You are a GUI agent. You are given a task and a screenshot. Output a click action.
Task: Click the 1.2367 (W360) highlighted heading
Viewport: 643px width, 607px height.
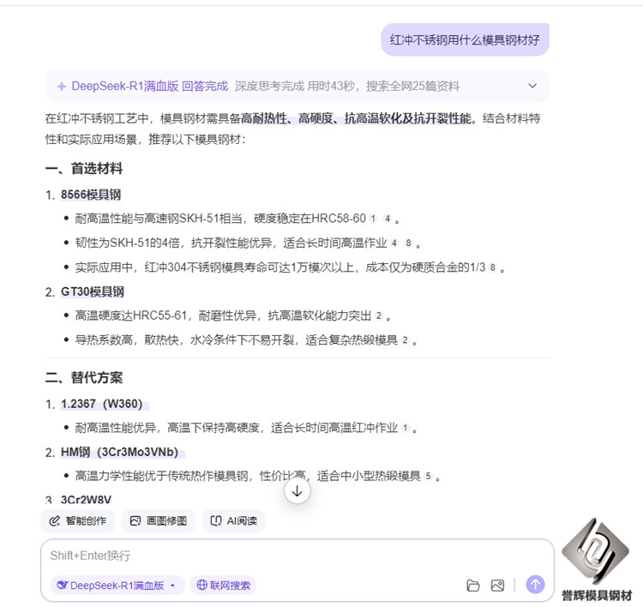point(101,404)
